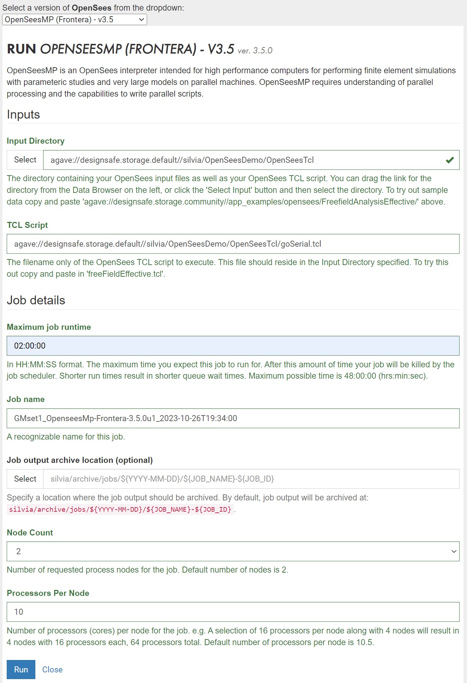The width and height of the screenshot is (467, 683).
Task: Click Select for Job output archive location
Action: click(25, 479)
